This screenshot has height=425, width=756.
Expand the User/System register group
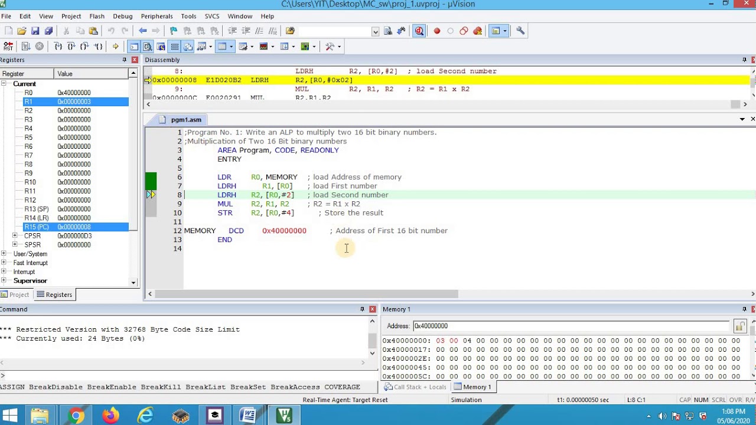point(4,254)
